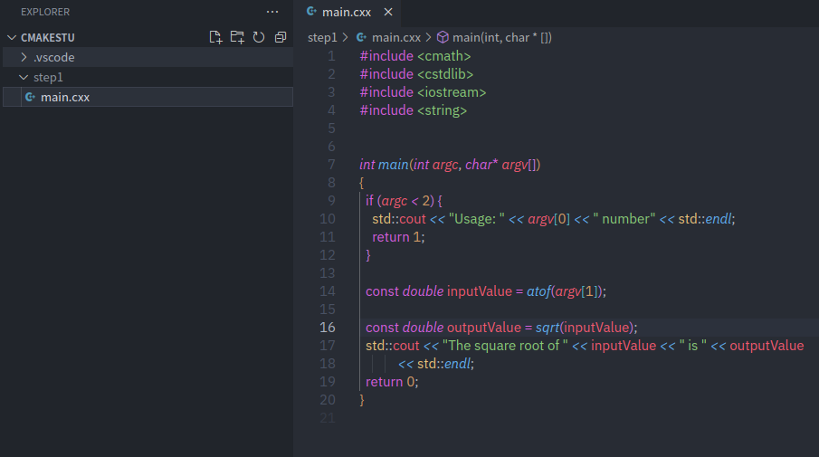Screen dimensions: 819x457
Task: Close the main.cxx editor tab
Action: (388, 12)
